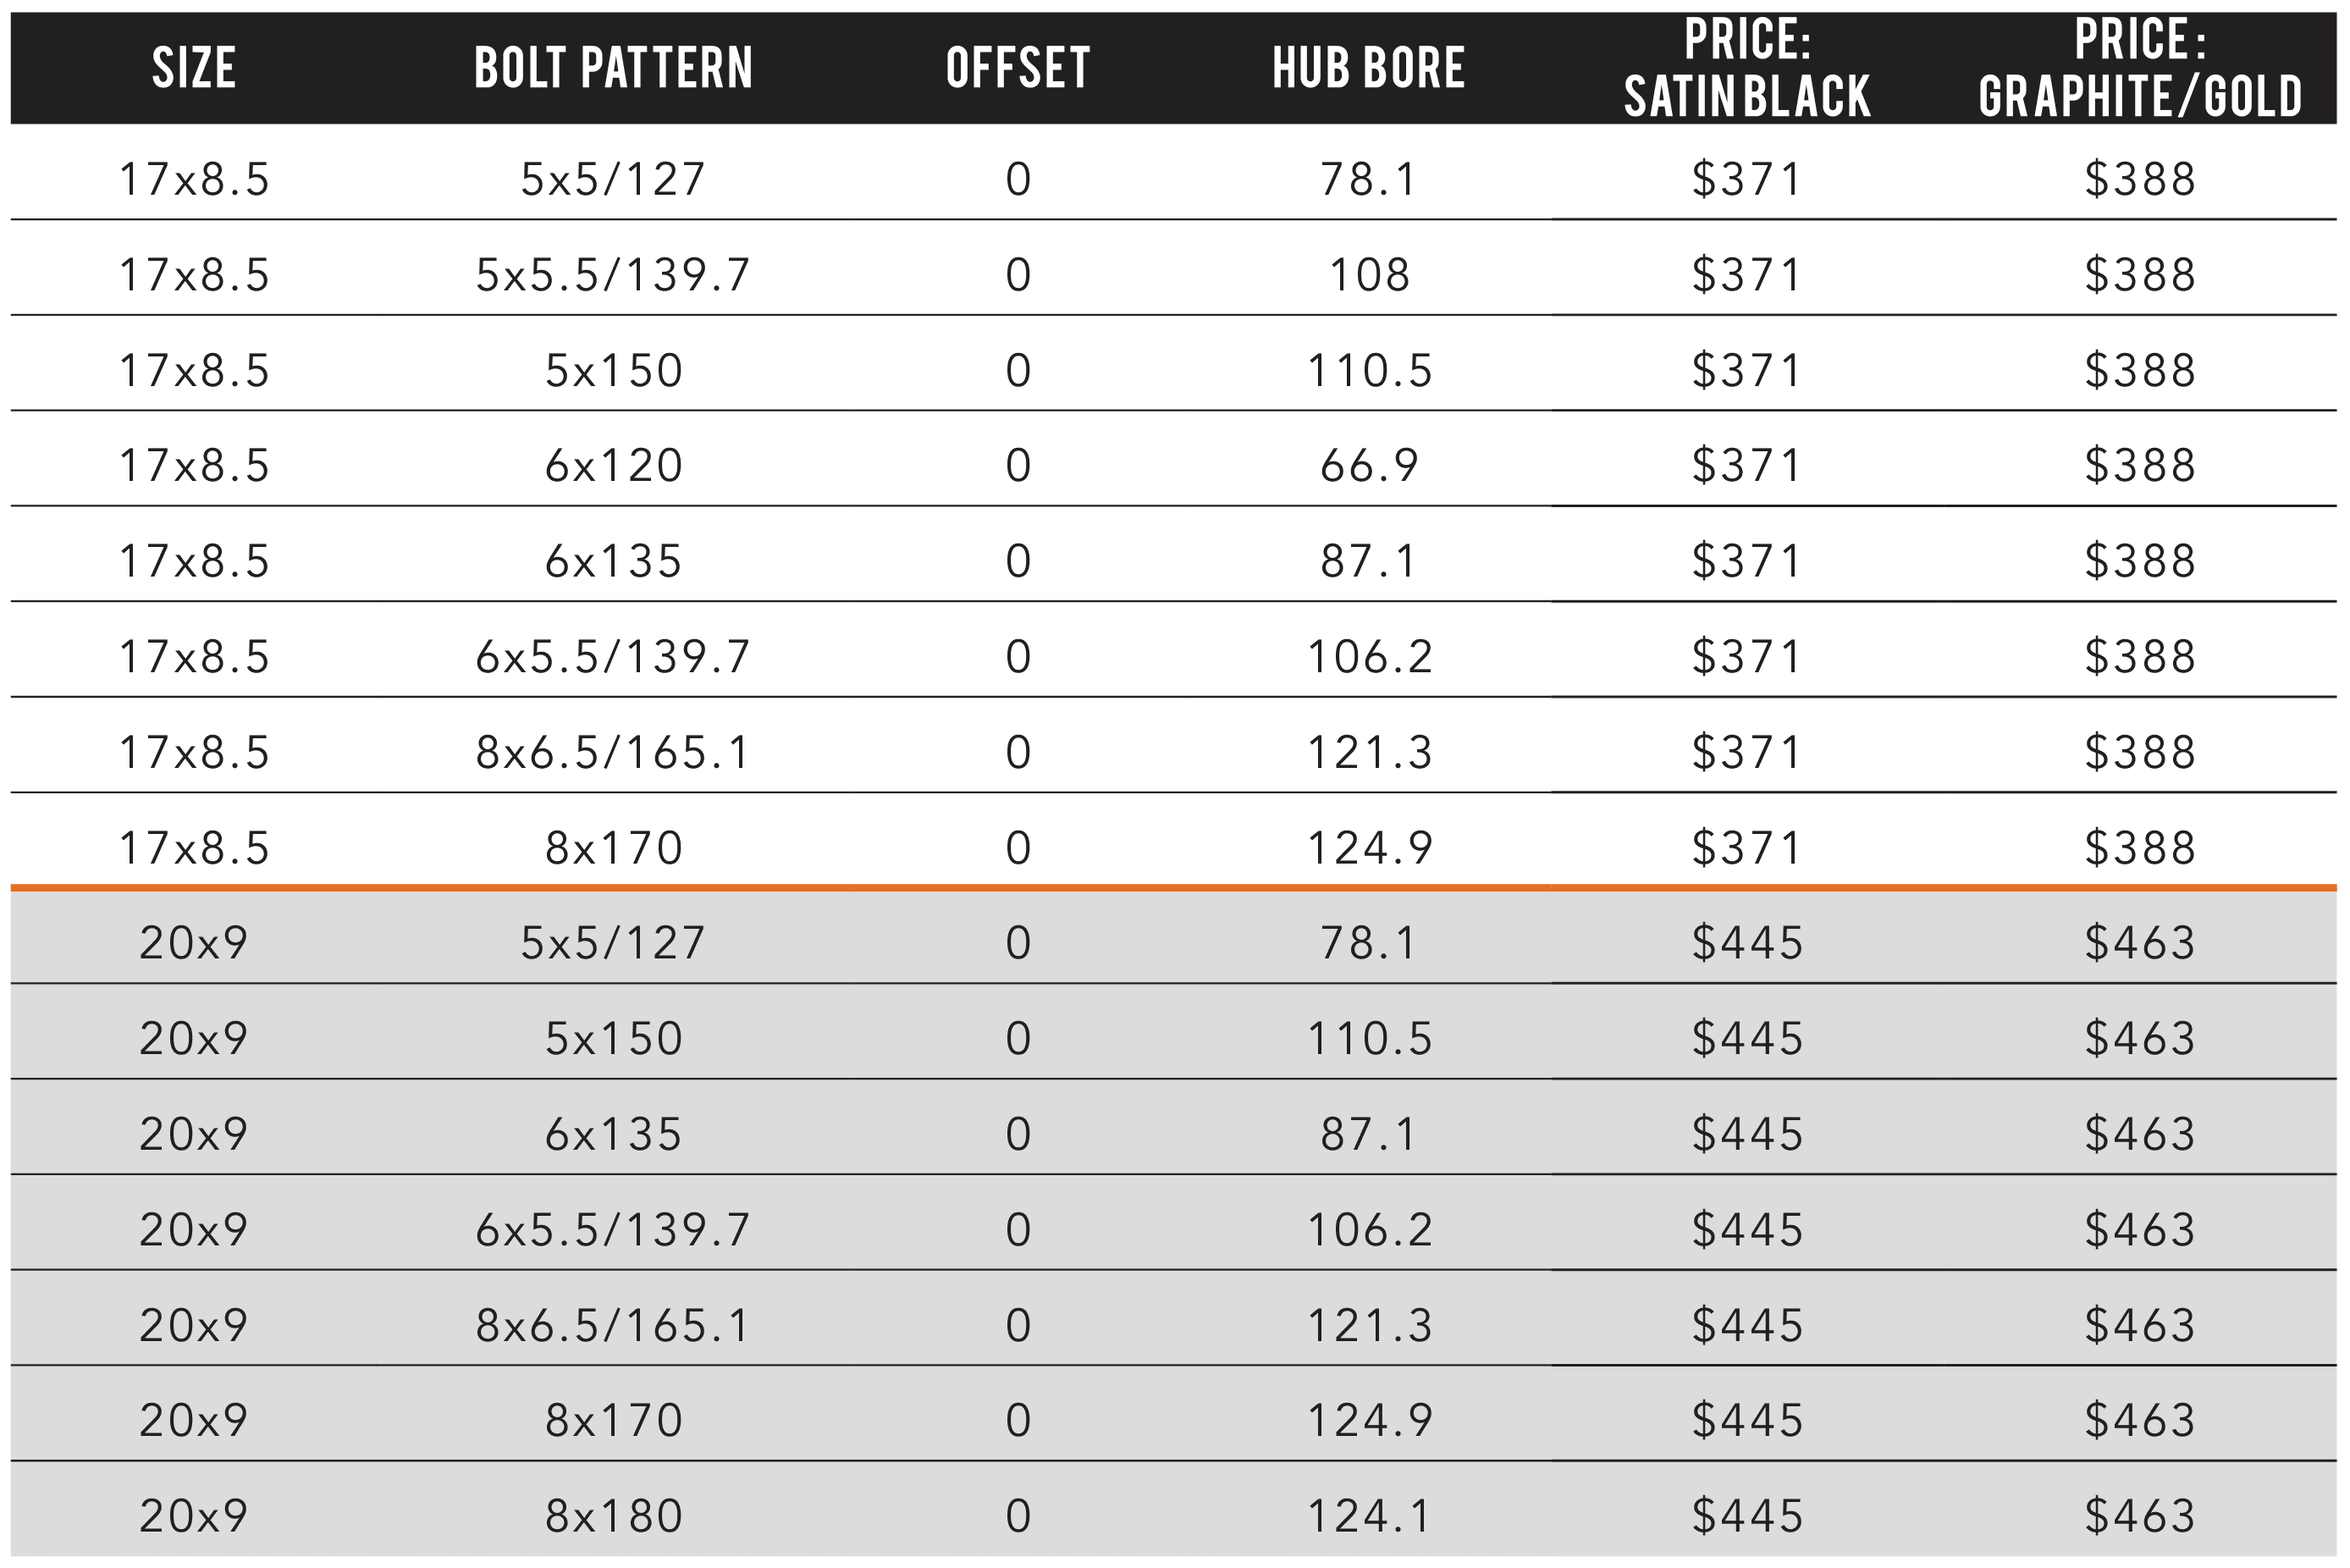Select the 17x8.5 5x5/127 bolt pattern cell
The width and height of the screenshot is (2350, 1568).
coord(613,180)
